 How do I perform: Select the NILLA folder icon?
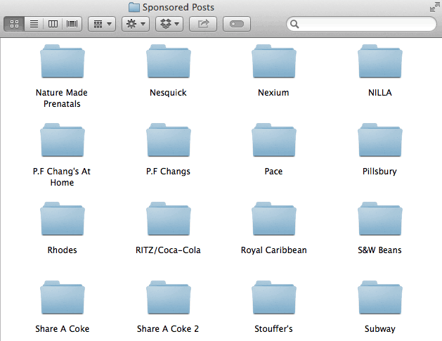380,61
